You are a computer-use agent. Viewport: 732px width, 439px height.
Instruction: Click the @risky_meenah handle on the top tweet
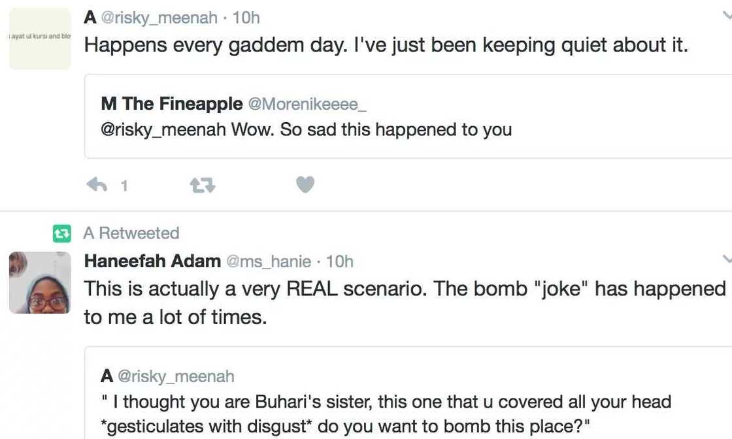[159, 18]
